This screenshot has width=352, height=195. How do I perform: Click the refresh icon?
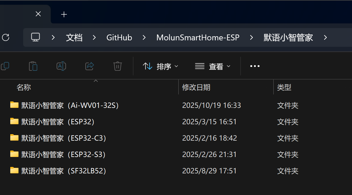pos(6,37)
